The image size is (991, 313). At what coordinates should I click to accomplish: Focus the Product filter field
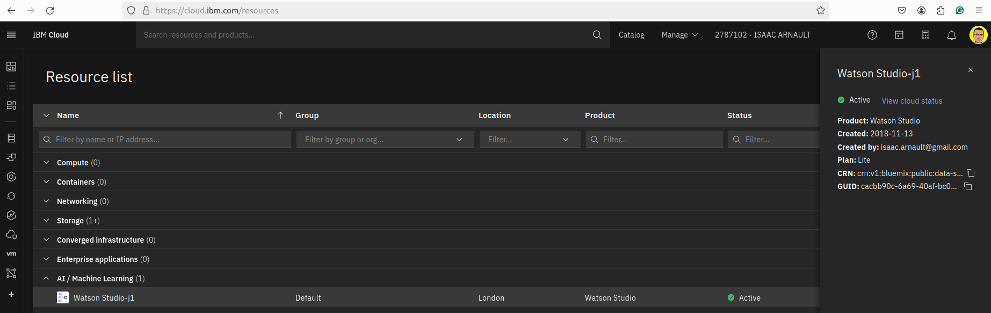click(x=654, y=140)
